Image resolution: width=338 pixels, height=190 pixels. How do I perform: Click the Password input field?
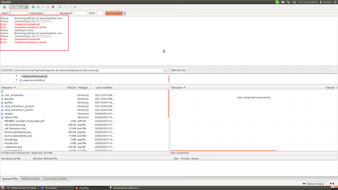[80, 13]
